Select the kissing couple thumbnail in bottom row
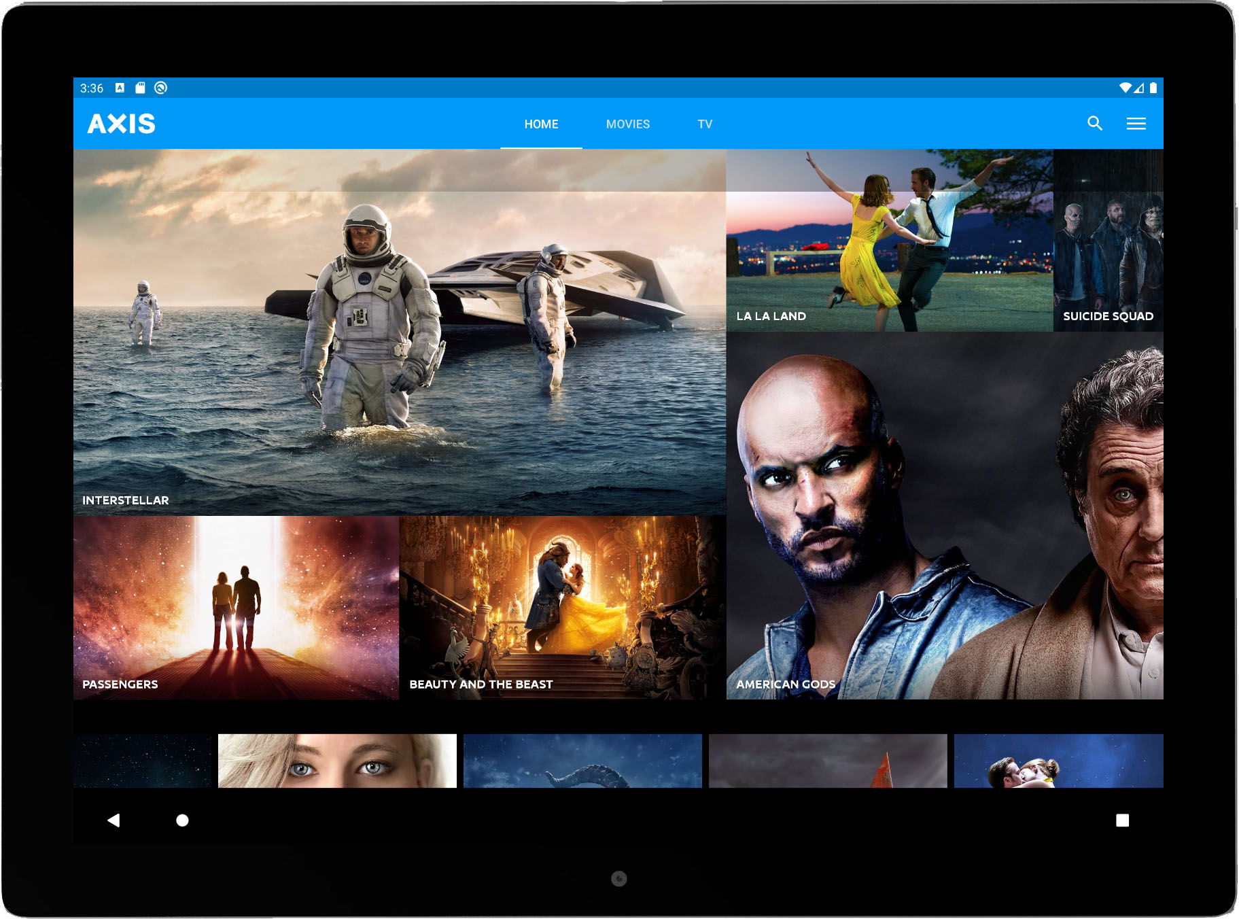1239x919 pixels. point(1059,761)
